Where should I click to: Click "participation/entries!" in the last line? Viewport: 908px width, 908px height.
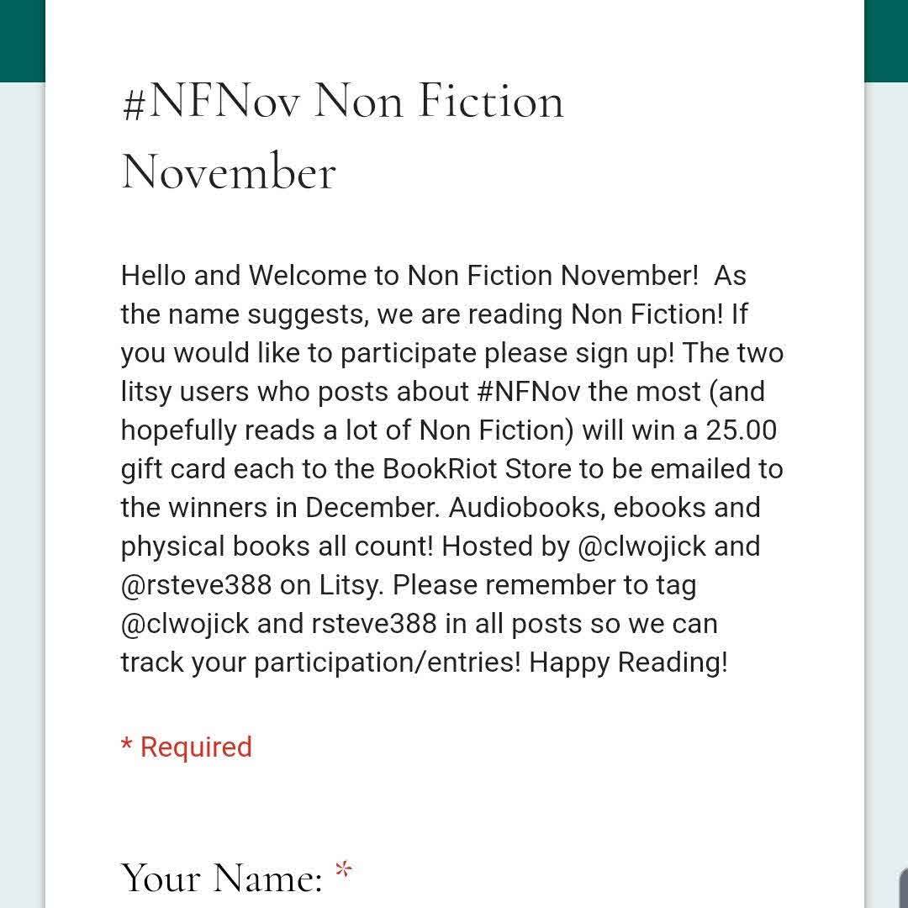pos(388,663)
